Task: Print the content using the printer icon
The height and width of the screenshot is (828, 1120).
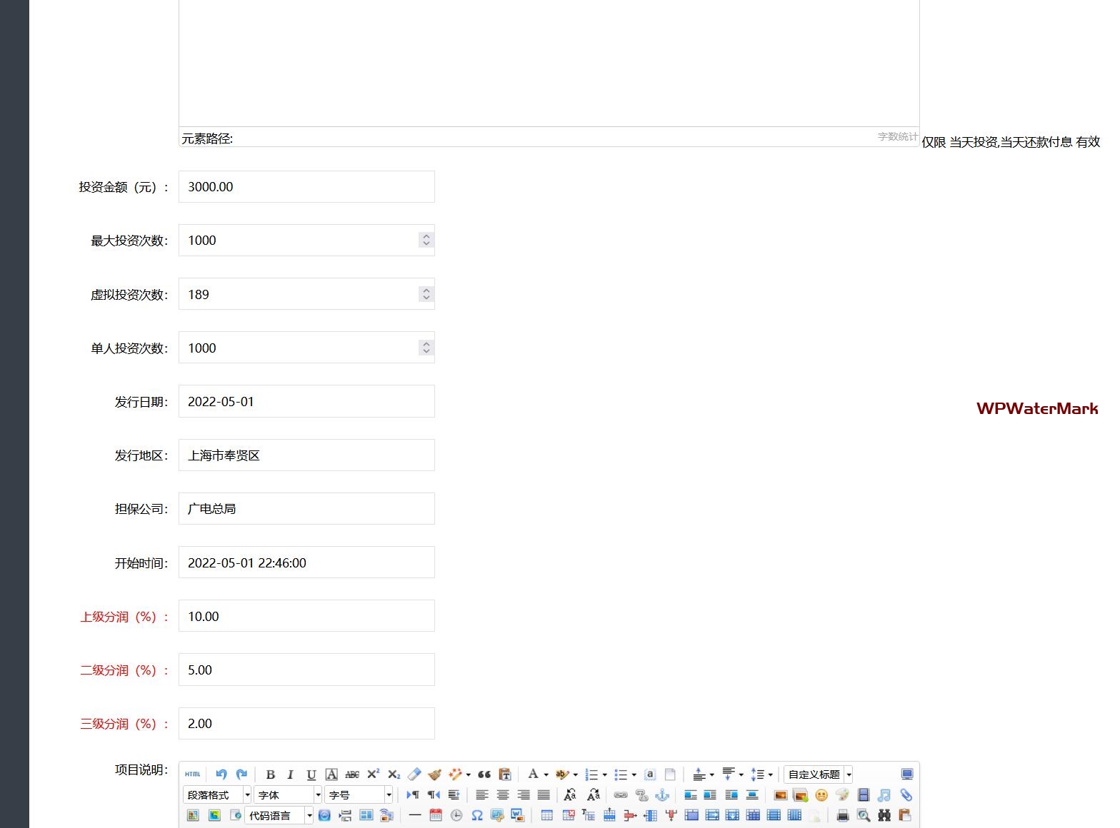Action: click(843, 815)
